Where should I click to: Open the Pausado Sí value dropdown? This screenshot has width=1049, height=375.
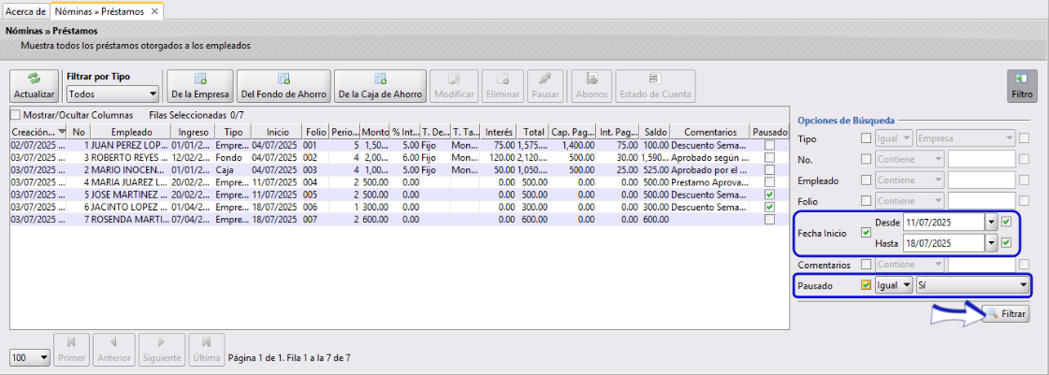(972, 285)
